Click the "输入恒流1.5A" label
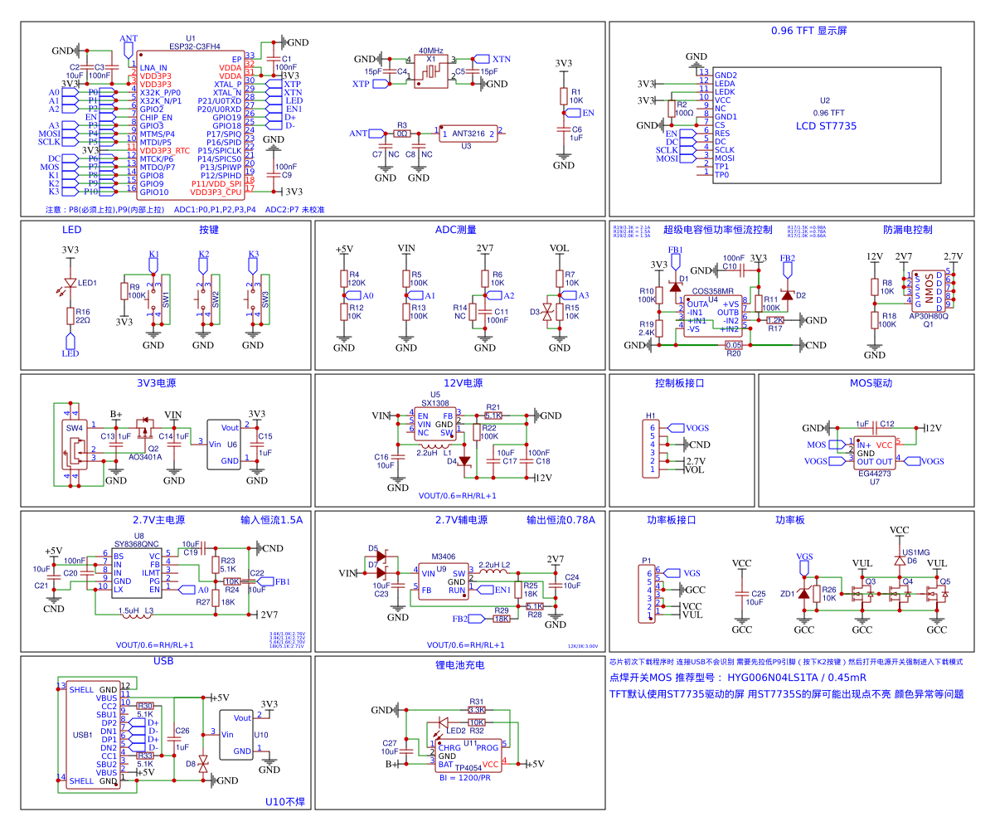This screenshot has width=995, height=831. pyautogui.click(x=272, y=520)
